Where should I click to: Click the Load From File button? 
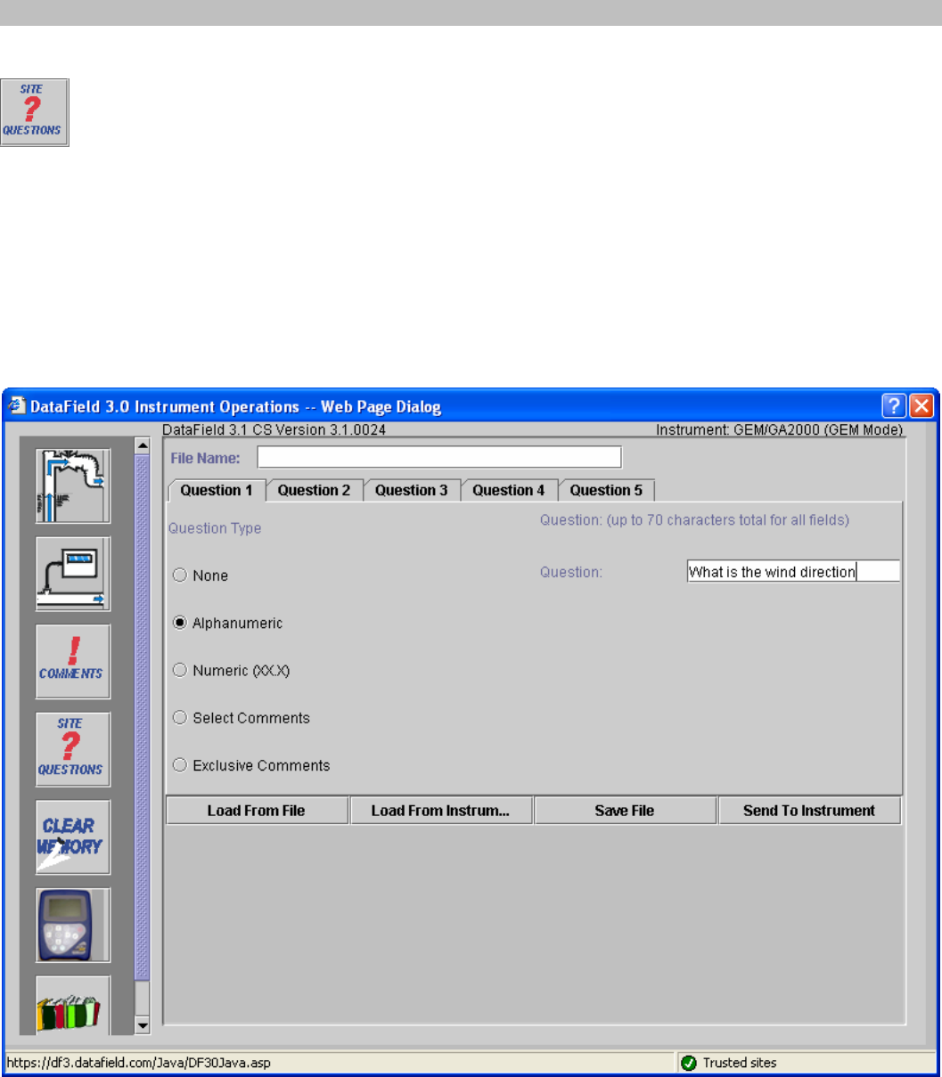pyautogui.click(x=257, y=811)
